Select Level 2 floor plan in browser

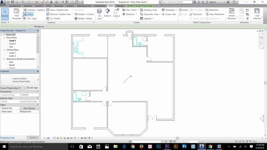click(x=13, y=44)
